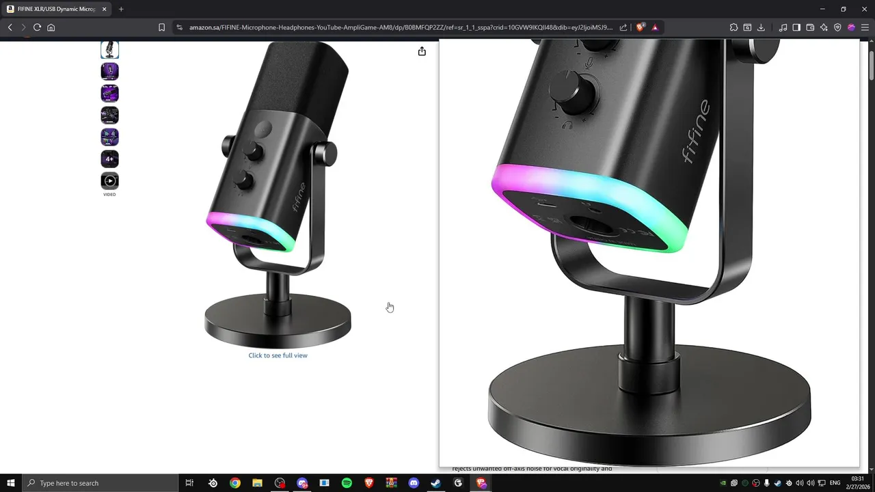Screen dimensions: 875x492
Task: Click the Type here to search box
Action: click(x=100, y=483)
